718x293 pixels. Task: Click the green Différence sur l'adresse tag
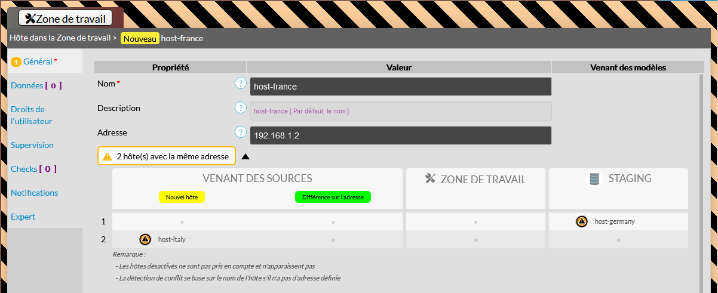[x=333, y=197]
